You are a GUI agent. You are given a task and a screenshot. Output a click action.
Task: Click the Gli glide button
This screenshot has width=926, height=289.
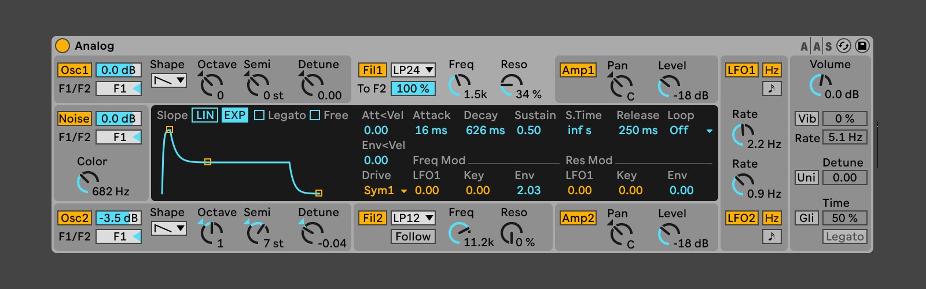point(807,218)
